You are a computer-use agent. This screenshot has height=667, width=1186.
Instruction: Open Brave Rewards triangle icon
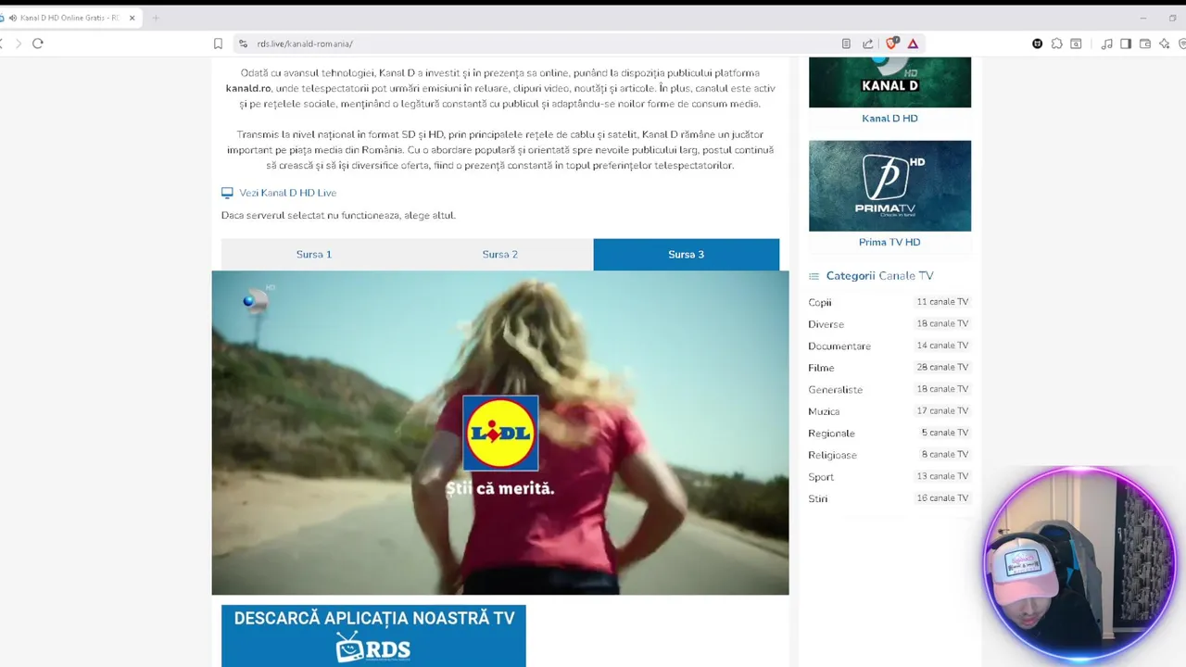(x=913, y=44)
